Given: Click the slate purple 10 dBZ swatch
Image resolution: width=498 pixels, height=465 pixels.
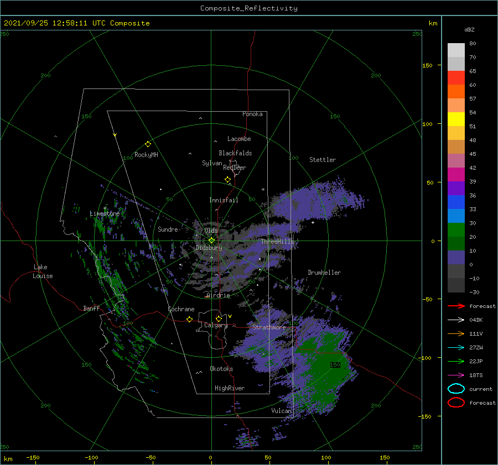Looking at the screenshot, I should pos(456,258).
